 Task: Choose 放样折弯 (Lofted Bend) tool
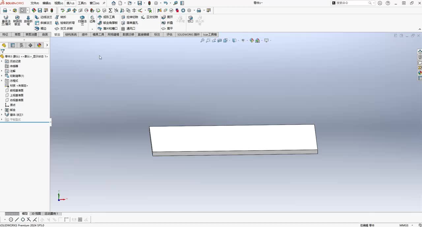coord(28,20)
